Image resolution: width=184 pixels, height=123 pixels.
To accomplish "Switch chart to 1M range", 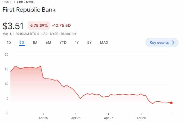I will [35, 42].
